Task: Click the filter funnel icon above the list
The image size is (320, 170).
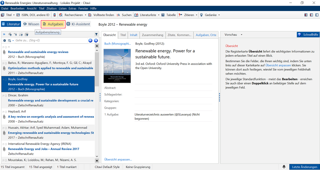Action: coord(96,34)
